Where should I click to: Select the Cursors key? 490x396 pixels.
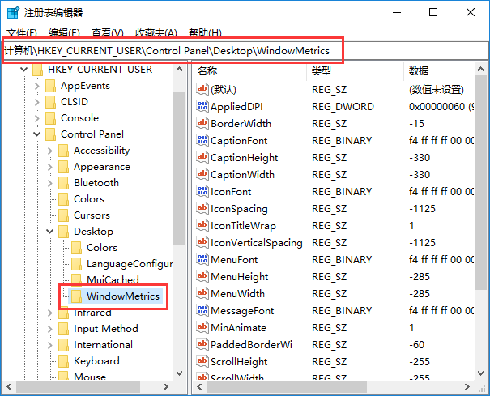point(92,215)
